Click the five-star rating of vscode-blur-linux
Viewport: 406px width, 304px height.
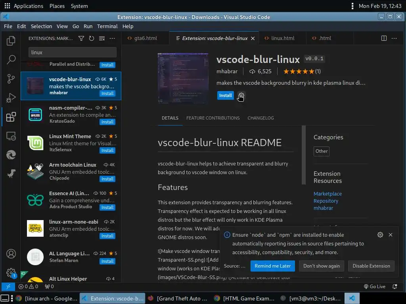(299, 72)
